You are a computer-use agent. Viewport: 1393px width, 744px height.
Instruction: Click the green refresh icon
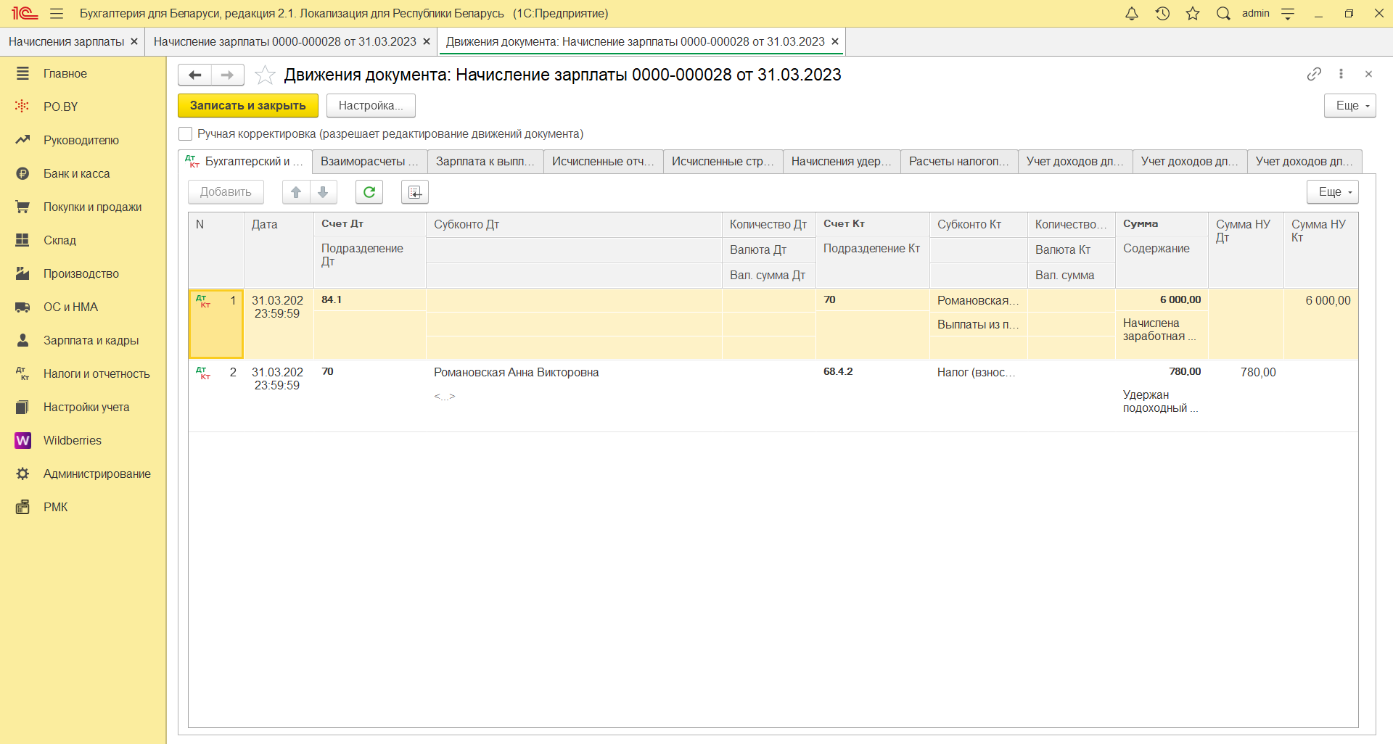pos(369,192)
